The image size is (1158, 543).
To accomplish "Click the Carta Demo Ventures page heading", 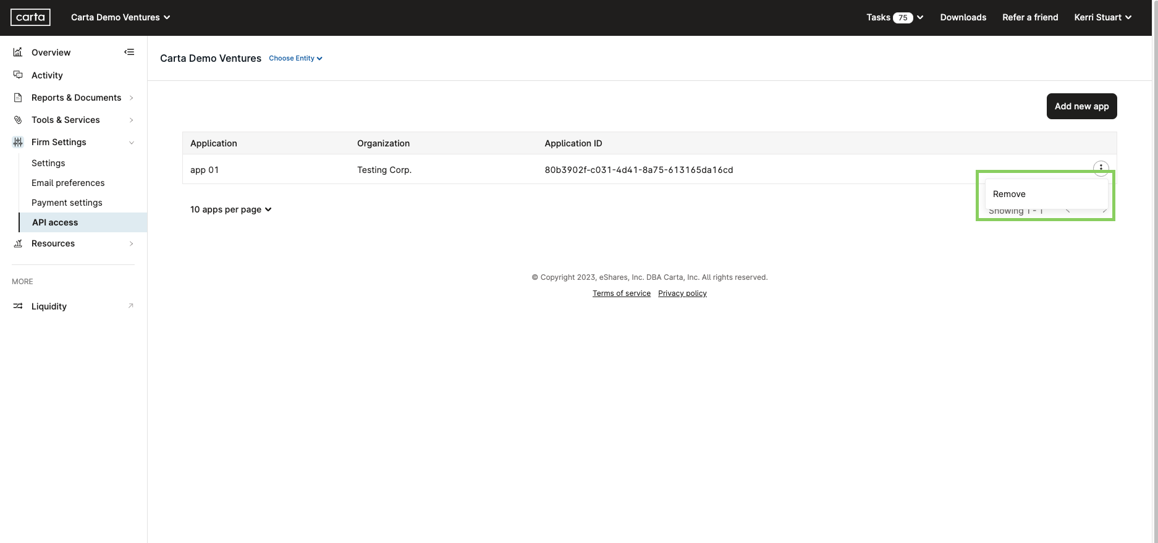I will 211,58.
